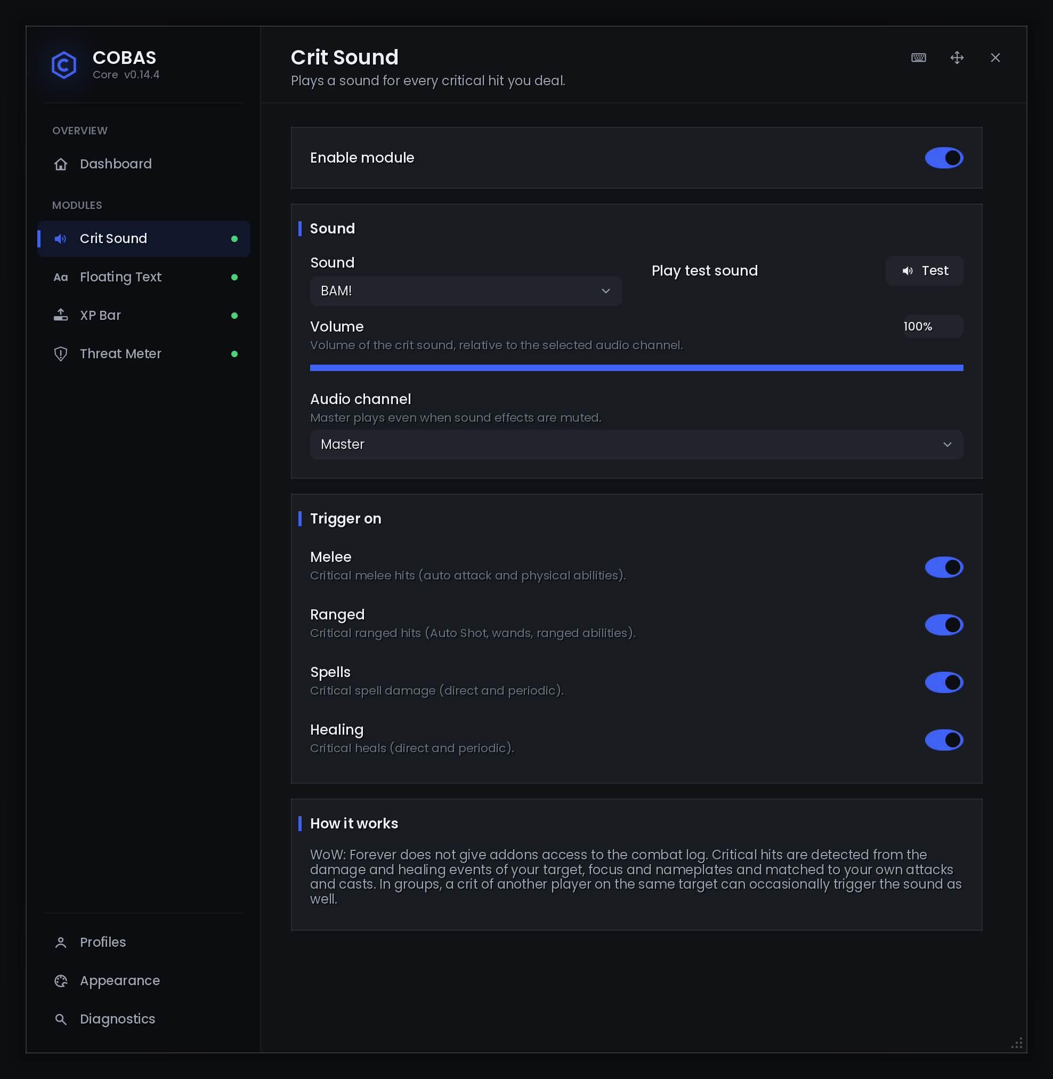Click the XP Bar upload icon
Viewport: 1053px width, 1079px height.
[x=61, y=316]
